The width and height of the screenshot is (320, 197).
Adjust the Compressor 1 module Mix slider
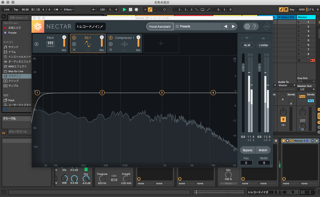click(138, 41)
